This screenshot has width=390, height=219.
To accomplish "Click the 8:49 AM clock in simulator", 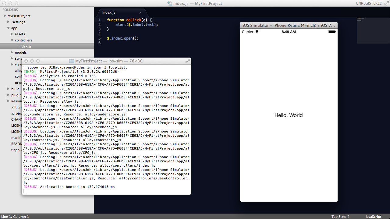I will (289, 32).
